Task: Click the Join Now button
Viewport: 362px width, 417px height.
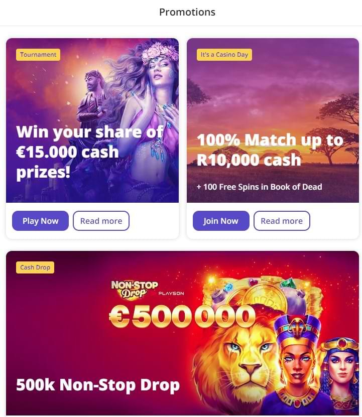Action: 221,221
